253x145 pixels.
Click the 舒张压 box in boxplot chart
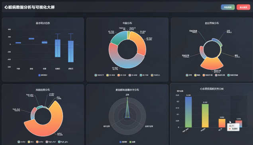click(71, 52)
